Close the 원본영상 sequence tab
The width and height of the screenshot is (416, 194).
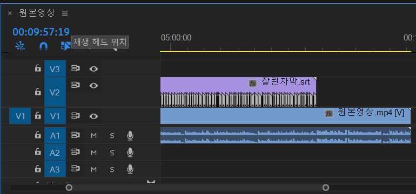(10, 13)
